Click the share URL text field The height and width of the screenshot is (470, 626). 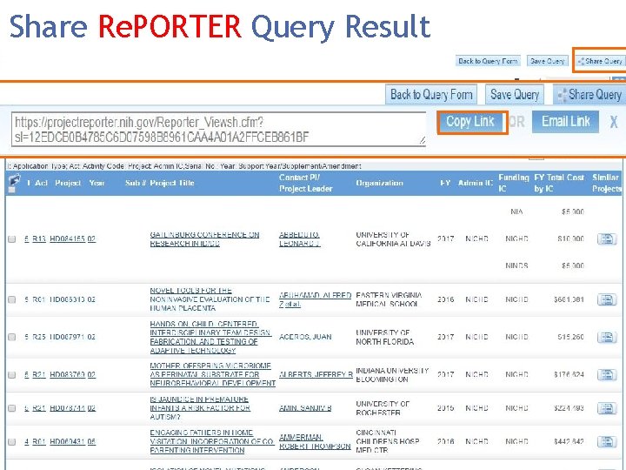[219, 130]
